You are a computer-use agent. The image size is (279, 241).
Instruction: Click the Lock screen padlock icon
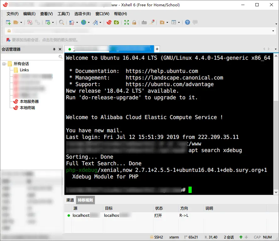click(x=134, y=22)
